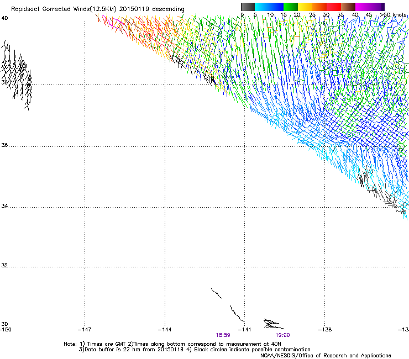This screenshot has width=409, height=359.
Task: Click the 'Times are GMT' note line
Action: pyautogui.click(x=172, y=344)
